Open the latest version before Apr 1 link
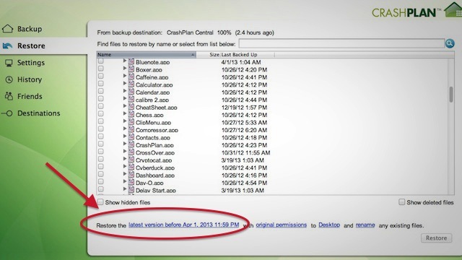462x260 pixels. [x=184, y=225]
